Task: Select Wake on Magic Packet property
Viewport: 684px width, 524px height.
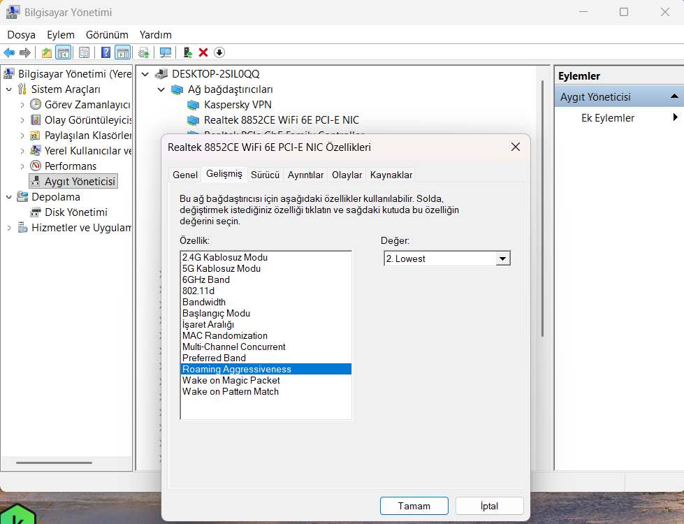Action: point(265,381)
